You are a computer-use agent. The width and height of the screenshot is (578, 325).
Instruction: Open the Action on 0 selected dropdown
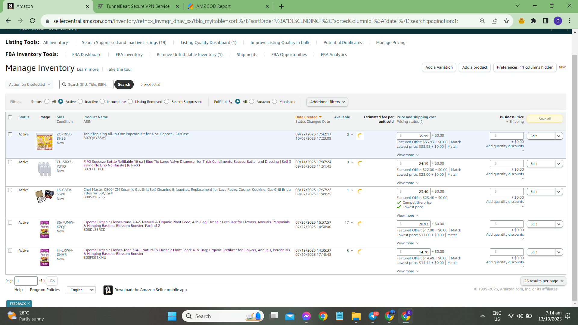coord(30,85)
